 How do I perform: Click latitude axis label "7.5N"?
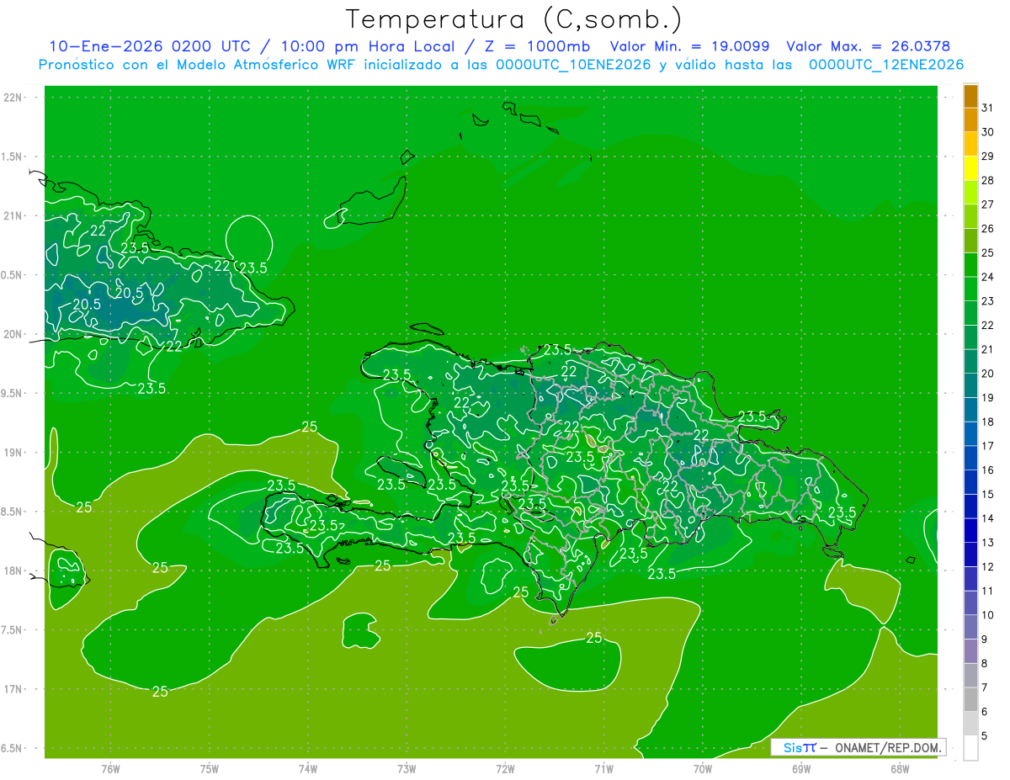pos(13,630)
